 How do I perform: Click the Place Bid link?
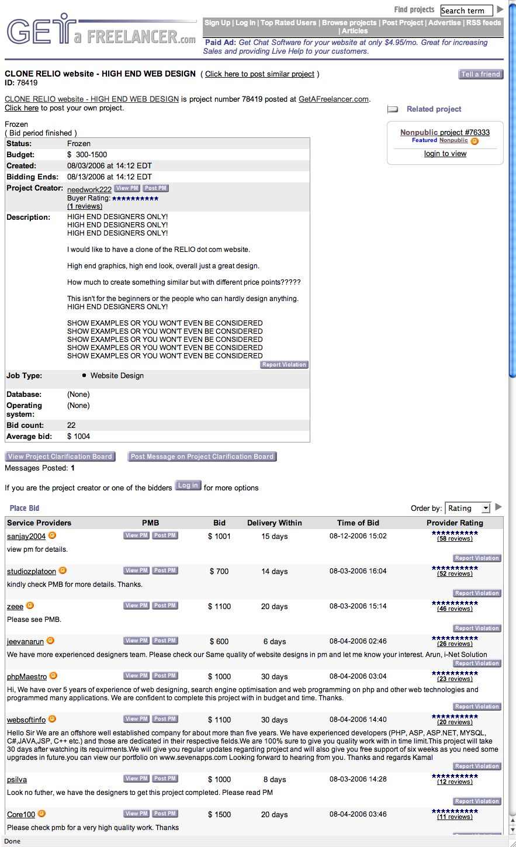click(x=25, y=509)
